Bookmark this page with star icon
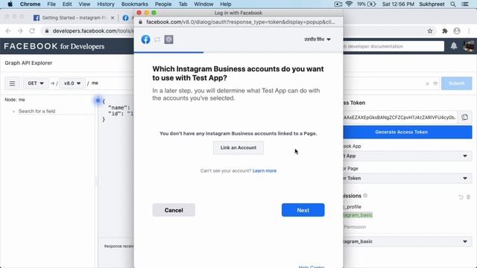The image size is (477, 268). [430, 31]
